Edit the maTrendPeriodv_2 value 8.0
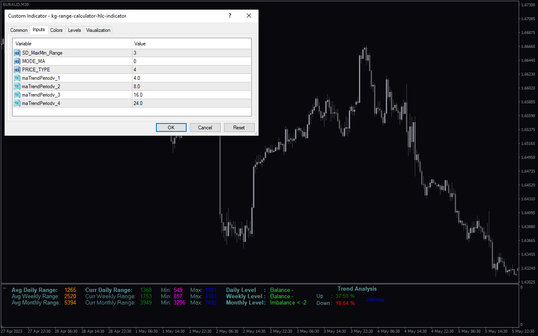 point(192,87)
